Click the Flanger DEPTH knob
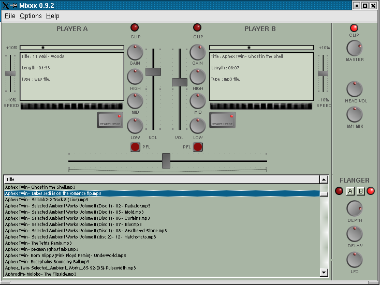Viewport: 380px width, 285px height. click(355, 208)
